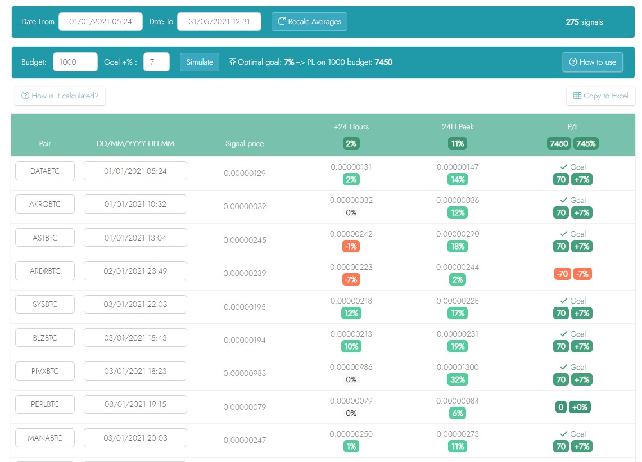Select the PERLBTC pair box
642x462 pixels.
(45, 404)
